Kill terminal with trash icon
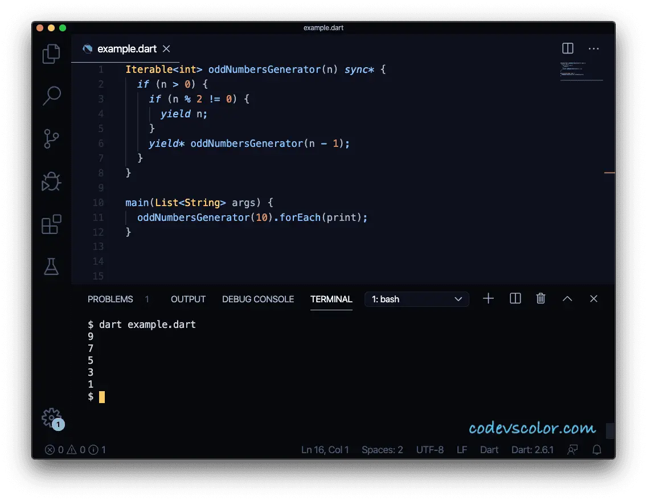Image resolution: width=647 pixels, height=501 pixels. (540, 298)
